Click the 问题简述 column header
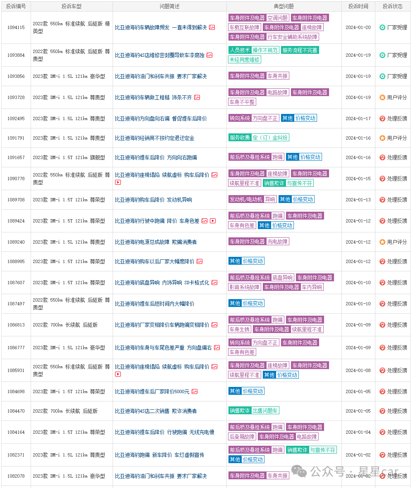 [169, 7]
